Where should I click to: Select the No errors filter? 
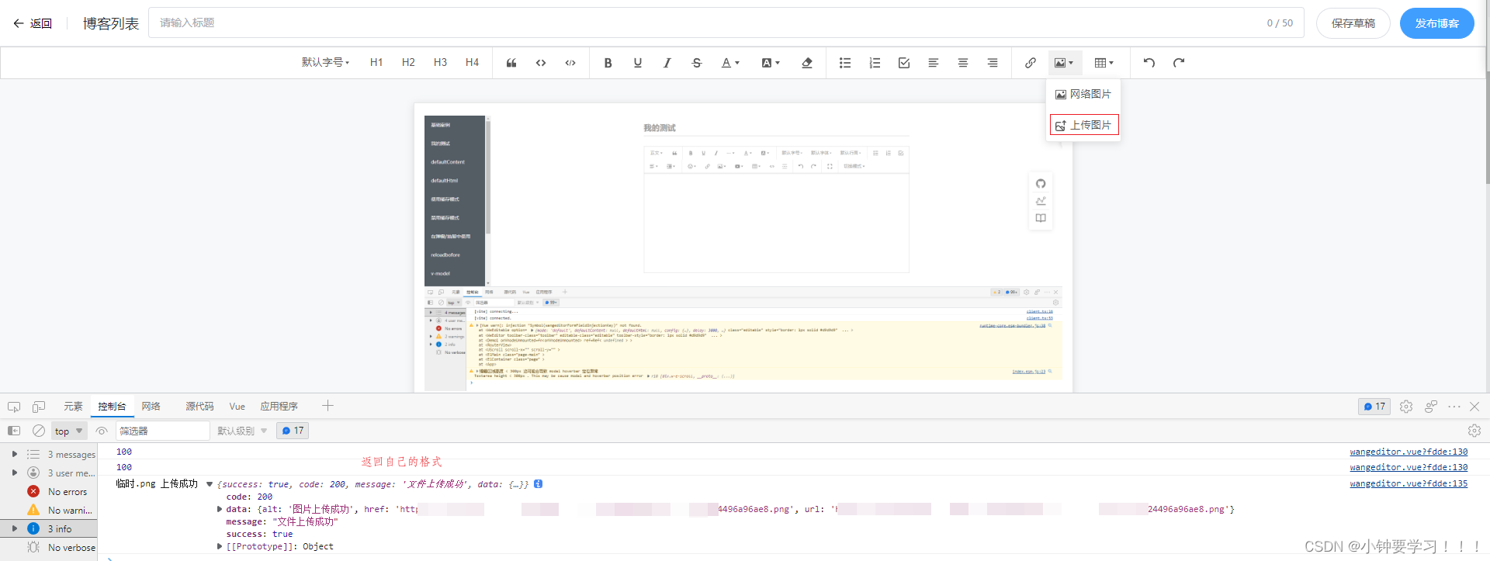(49, 492)
